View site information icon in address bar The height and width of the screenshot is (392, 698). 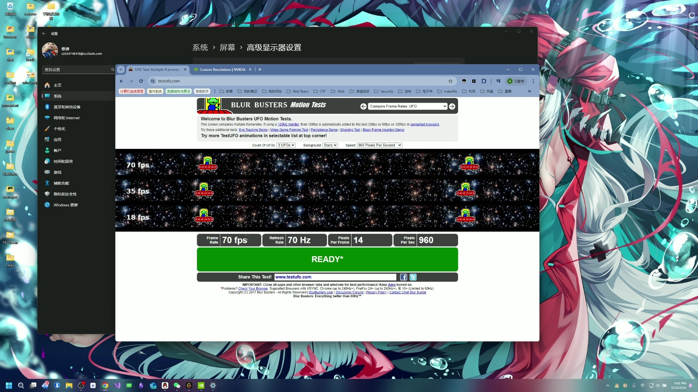pyautogui.click(x=153, y=81)
